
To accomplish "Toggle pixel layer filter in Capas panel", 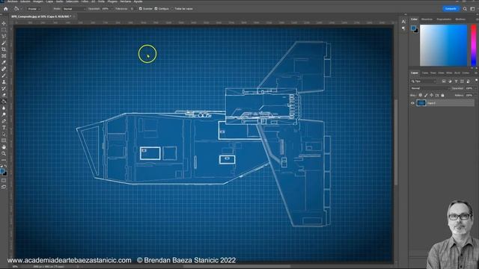I will (444, 81).
